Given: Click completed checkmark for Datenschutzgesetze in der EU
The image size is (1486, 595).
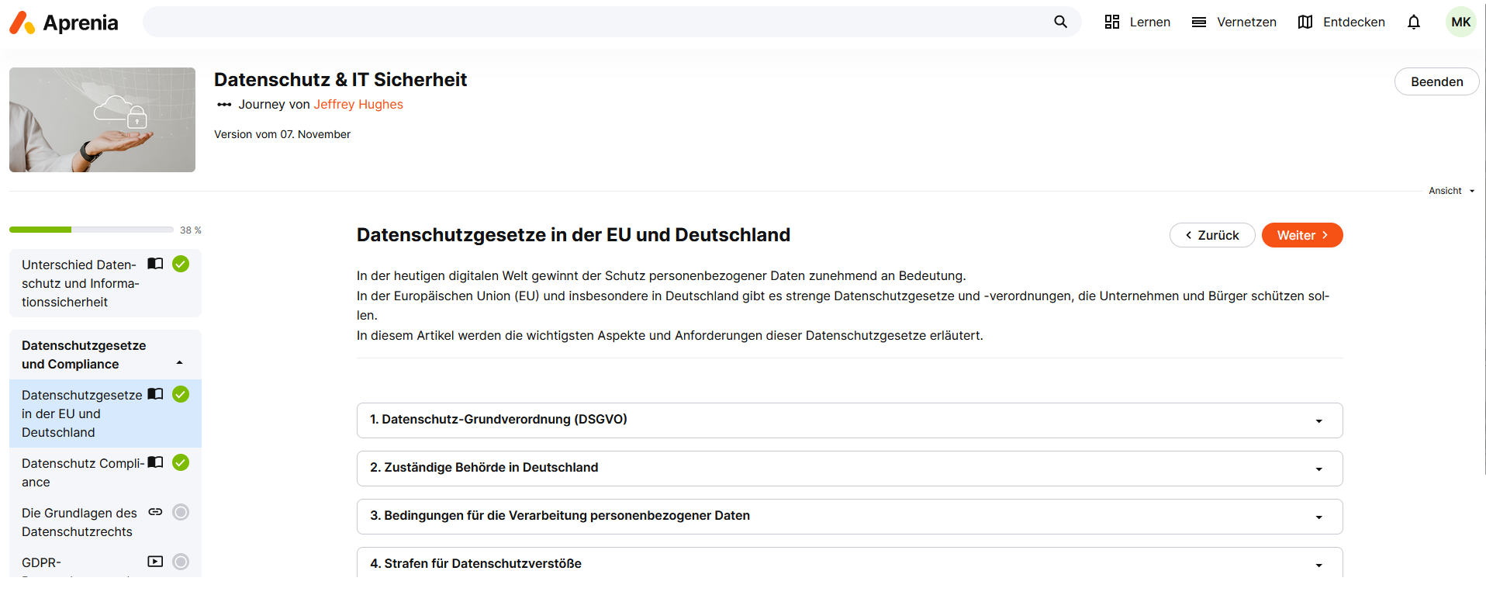Looking at the screenshot, I should pos(181,394).
